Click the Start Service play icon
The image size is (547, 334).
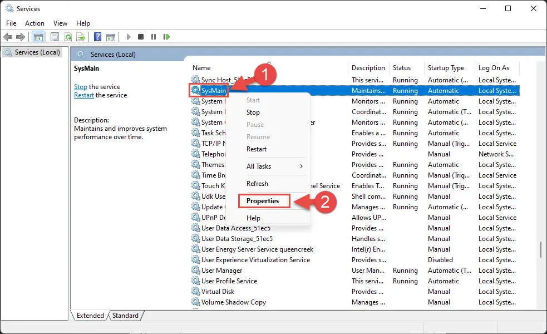click(129, 37)
